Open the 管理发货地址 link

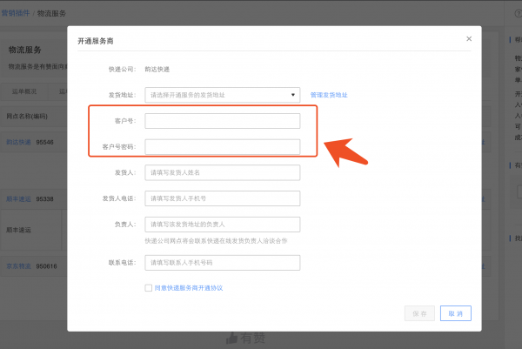329,94
